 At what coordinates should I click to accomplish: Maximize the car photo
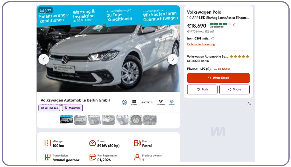coord(72,108)
